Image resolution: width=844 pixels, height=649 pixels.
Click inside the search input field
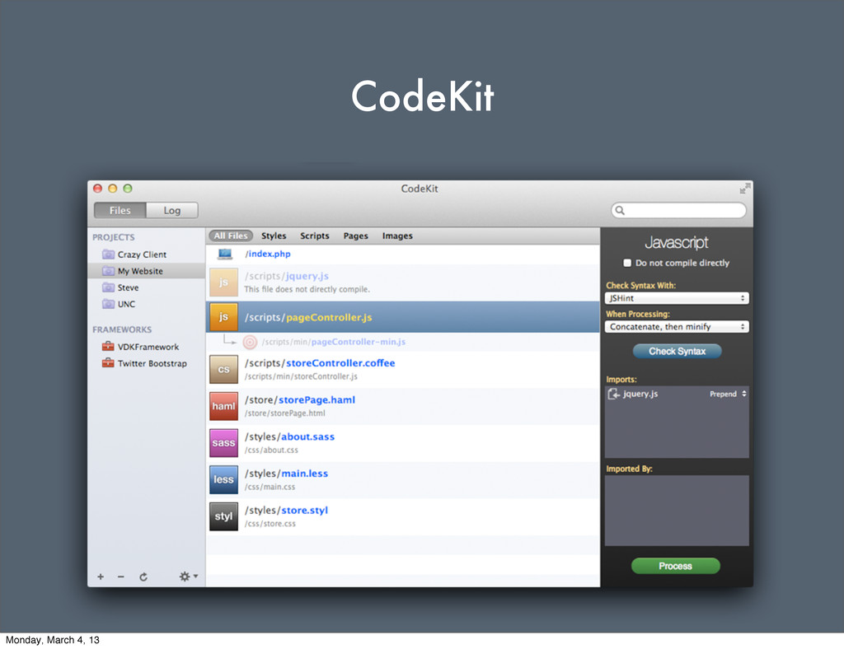tap(679, 210)
